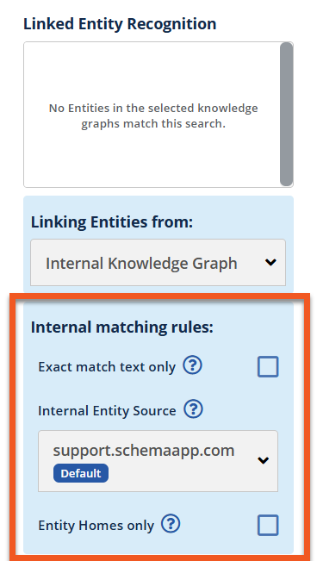
Task: Open help for Exact match text only
Action: click(192, 365)
